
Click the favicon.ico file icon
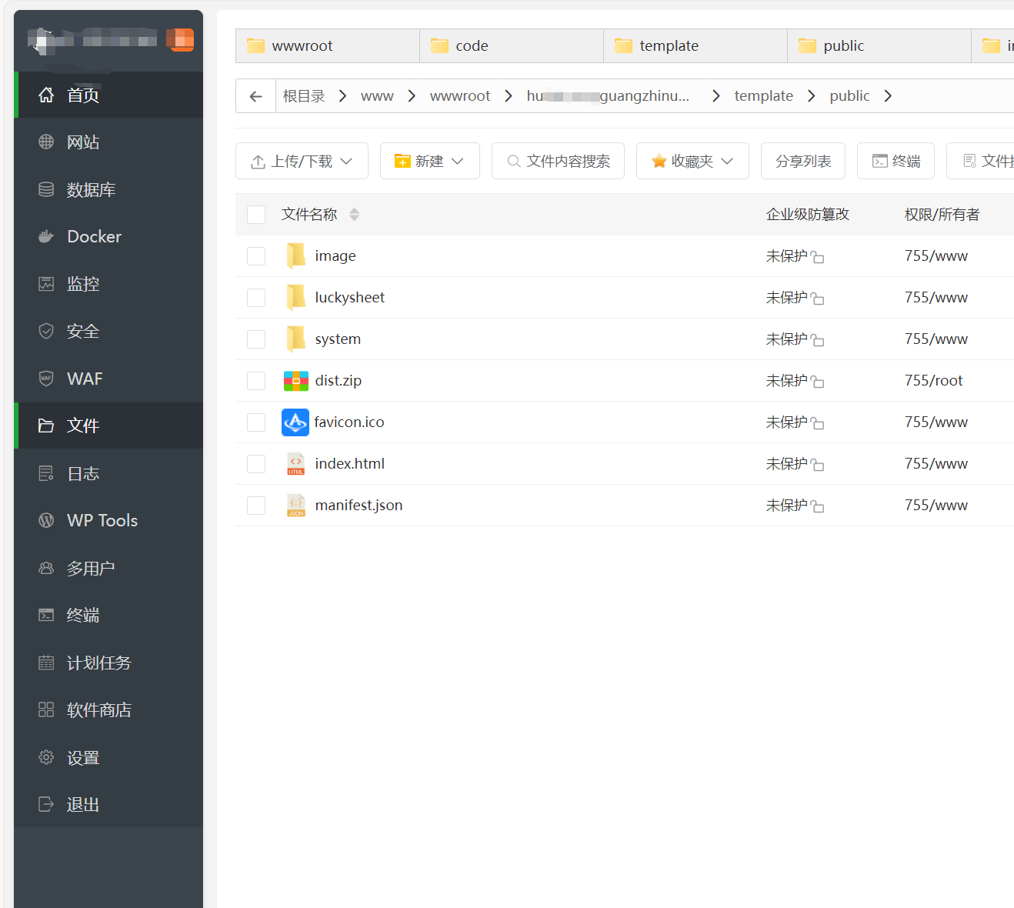(x=295, y=422)
